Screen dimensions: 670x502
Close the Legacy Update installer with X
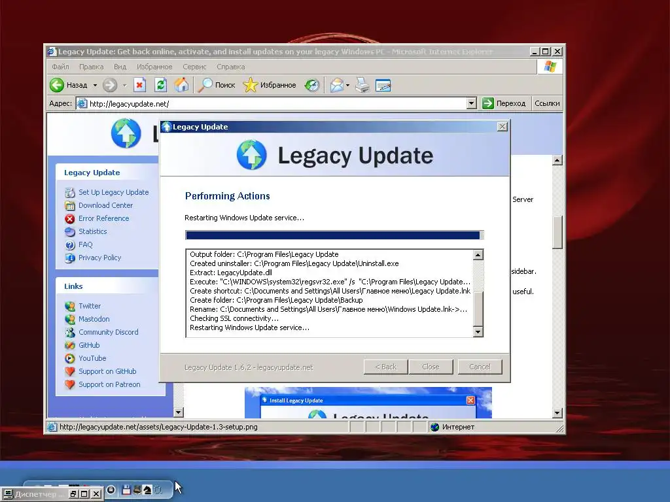(502, 127)
